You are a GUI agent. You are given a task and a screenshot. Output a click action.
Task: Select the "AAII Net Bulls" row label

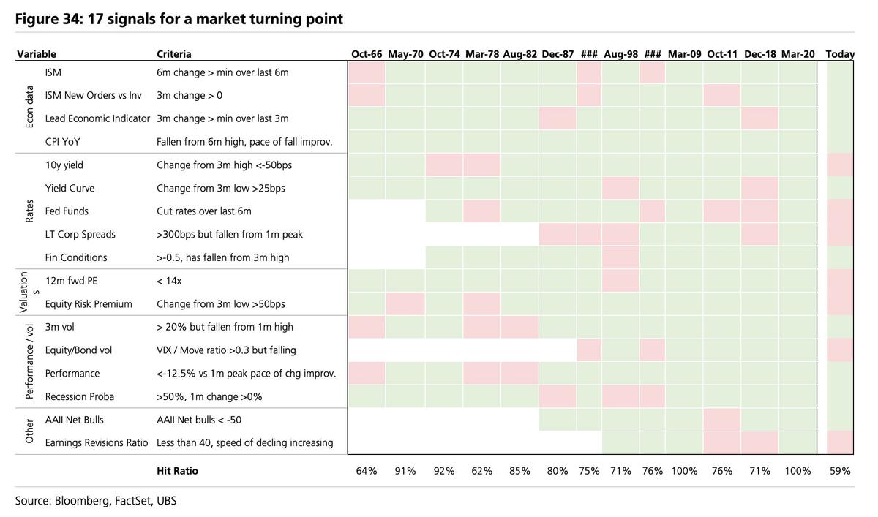tap(74, 420)
